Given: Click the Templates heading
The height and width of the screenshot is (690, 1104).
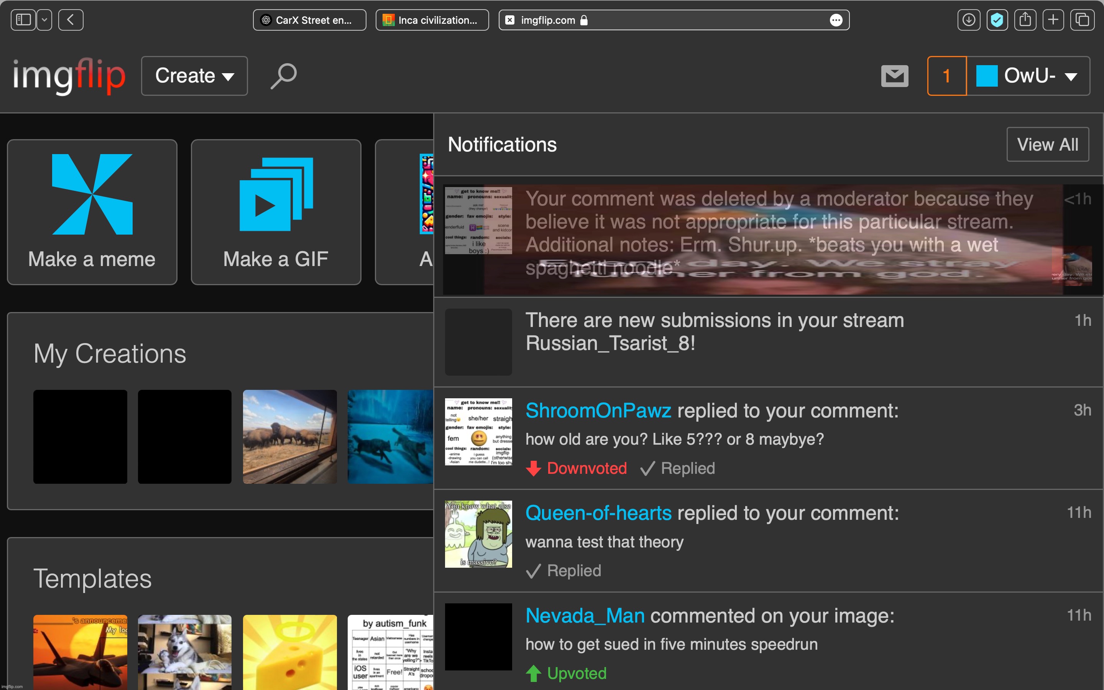Looking at the screenshot, I should coord(93,579).
